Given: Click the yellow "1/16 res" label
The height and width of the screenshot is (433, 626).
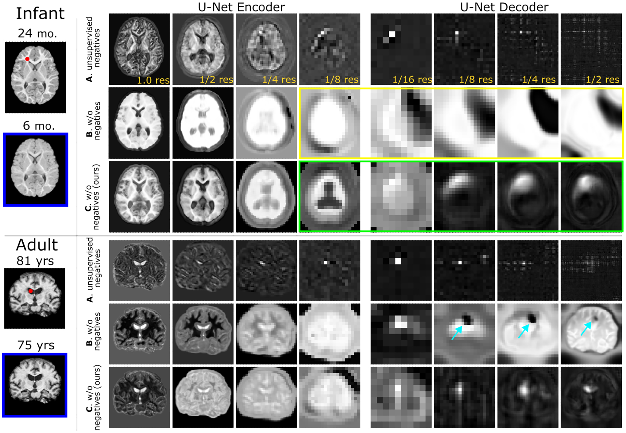Looking at the screenshot, I should [412, 79].
